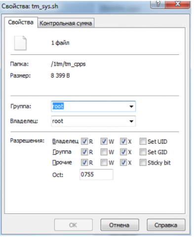
Task: Toggle others (Прочие) X execute checkbox
Action: [123, 163]
